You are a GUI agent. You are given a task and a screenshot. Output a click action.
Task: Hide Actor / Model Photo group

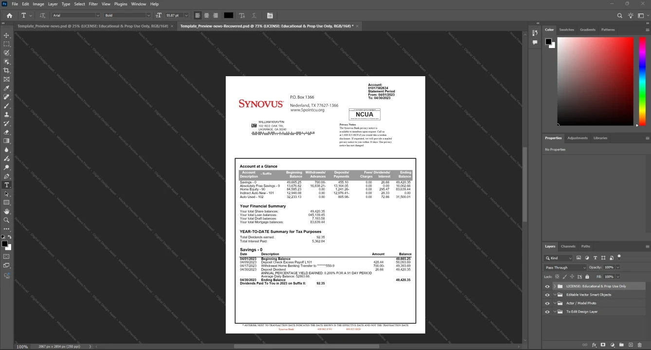[547, 303]
